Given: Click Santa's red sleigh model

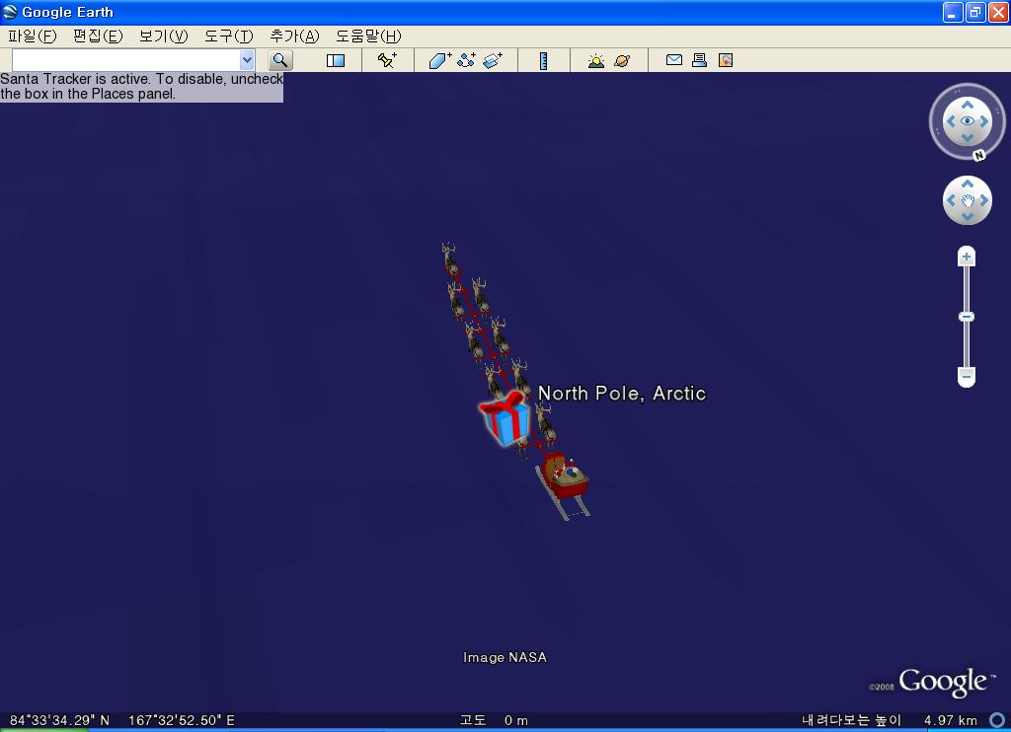Looking at the screenshot, I should [562, 484].
